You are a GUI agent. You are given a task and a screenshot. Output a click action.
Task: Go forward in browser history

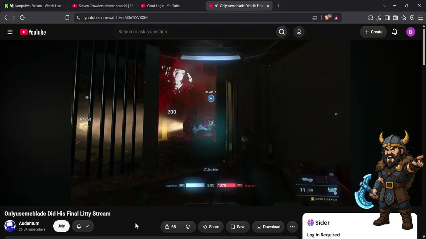coord(14,18)
